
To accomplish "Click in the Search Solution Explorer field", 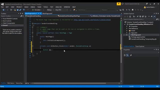I will (140, 19).
